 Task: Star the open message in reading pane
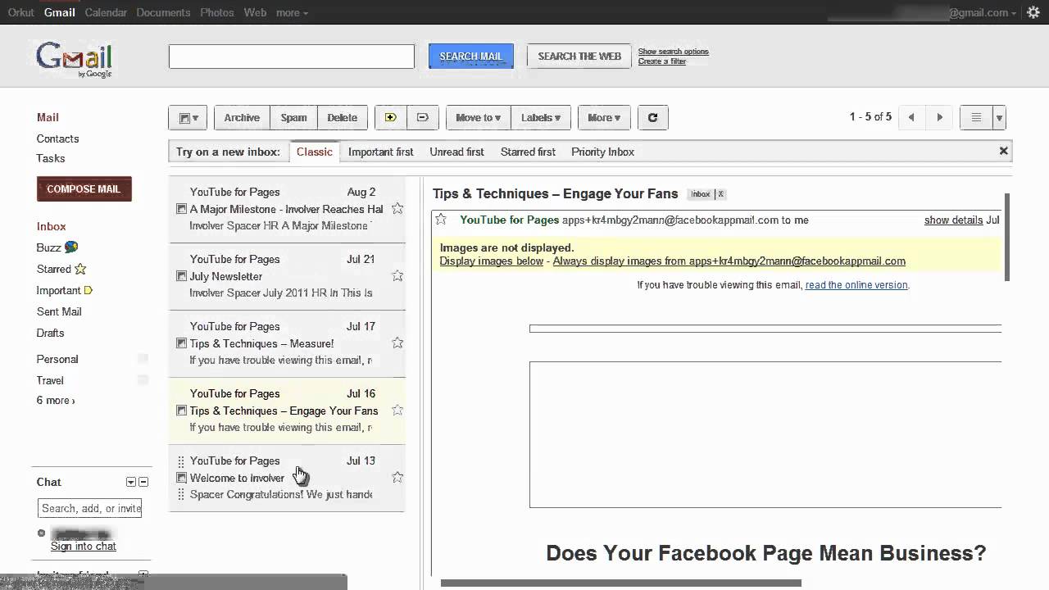pos(441,220)
